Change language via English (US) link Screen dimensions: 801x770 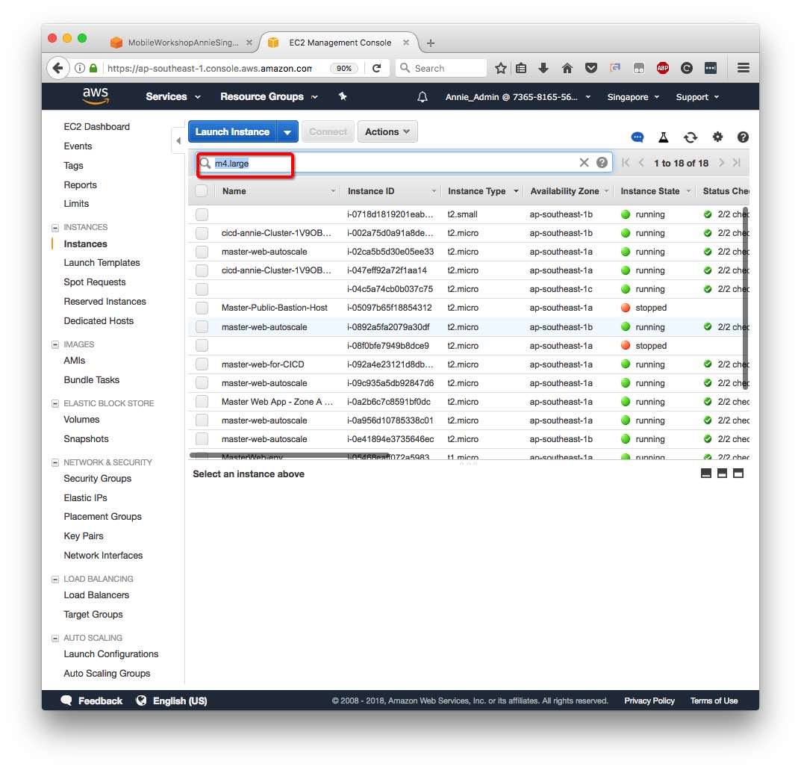click(172, 701)
